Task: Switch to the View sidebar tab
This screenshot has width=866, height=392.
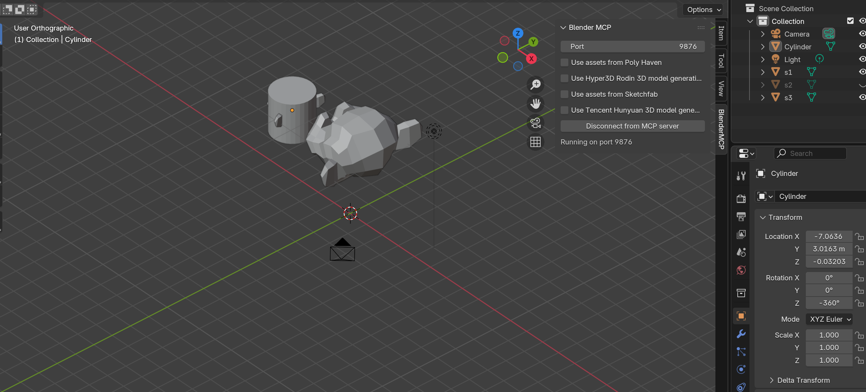Action: [x=720, y=88]
